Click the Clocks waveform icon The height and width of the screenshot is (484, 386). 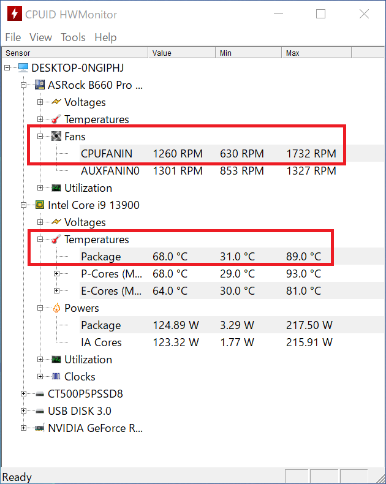coord(56,376)
